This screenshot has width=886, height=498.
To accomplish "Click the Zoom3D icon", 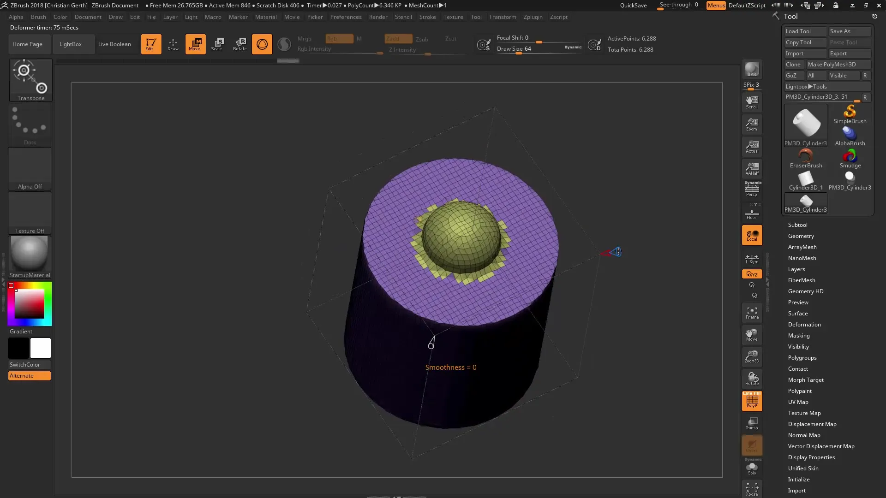I will click(x=752, y=356).
